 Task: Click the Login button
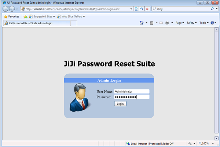(x=120, y=104)
